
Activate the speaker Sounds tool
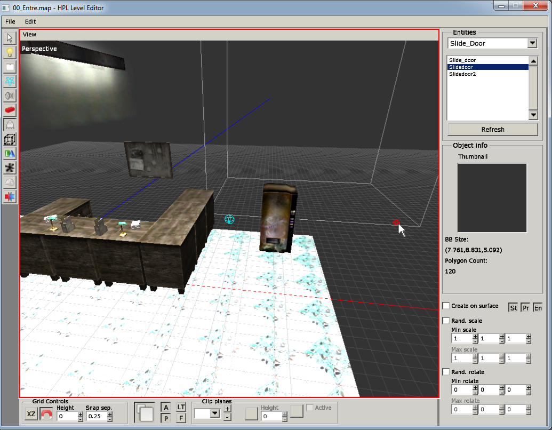[10, 96]
